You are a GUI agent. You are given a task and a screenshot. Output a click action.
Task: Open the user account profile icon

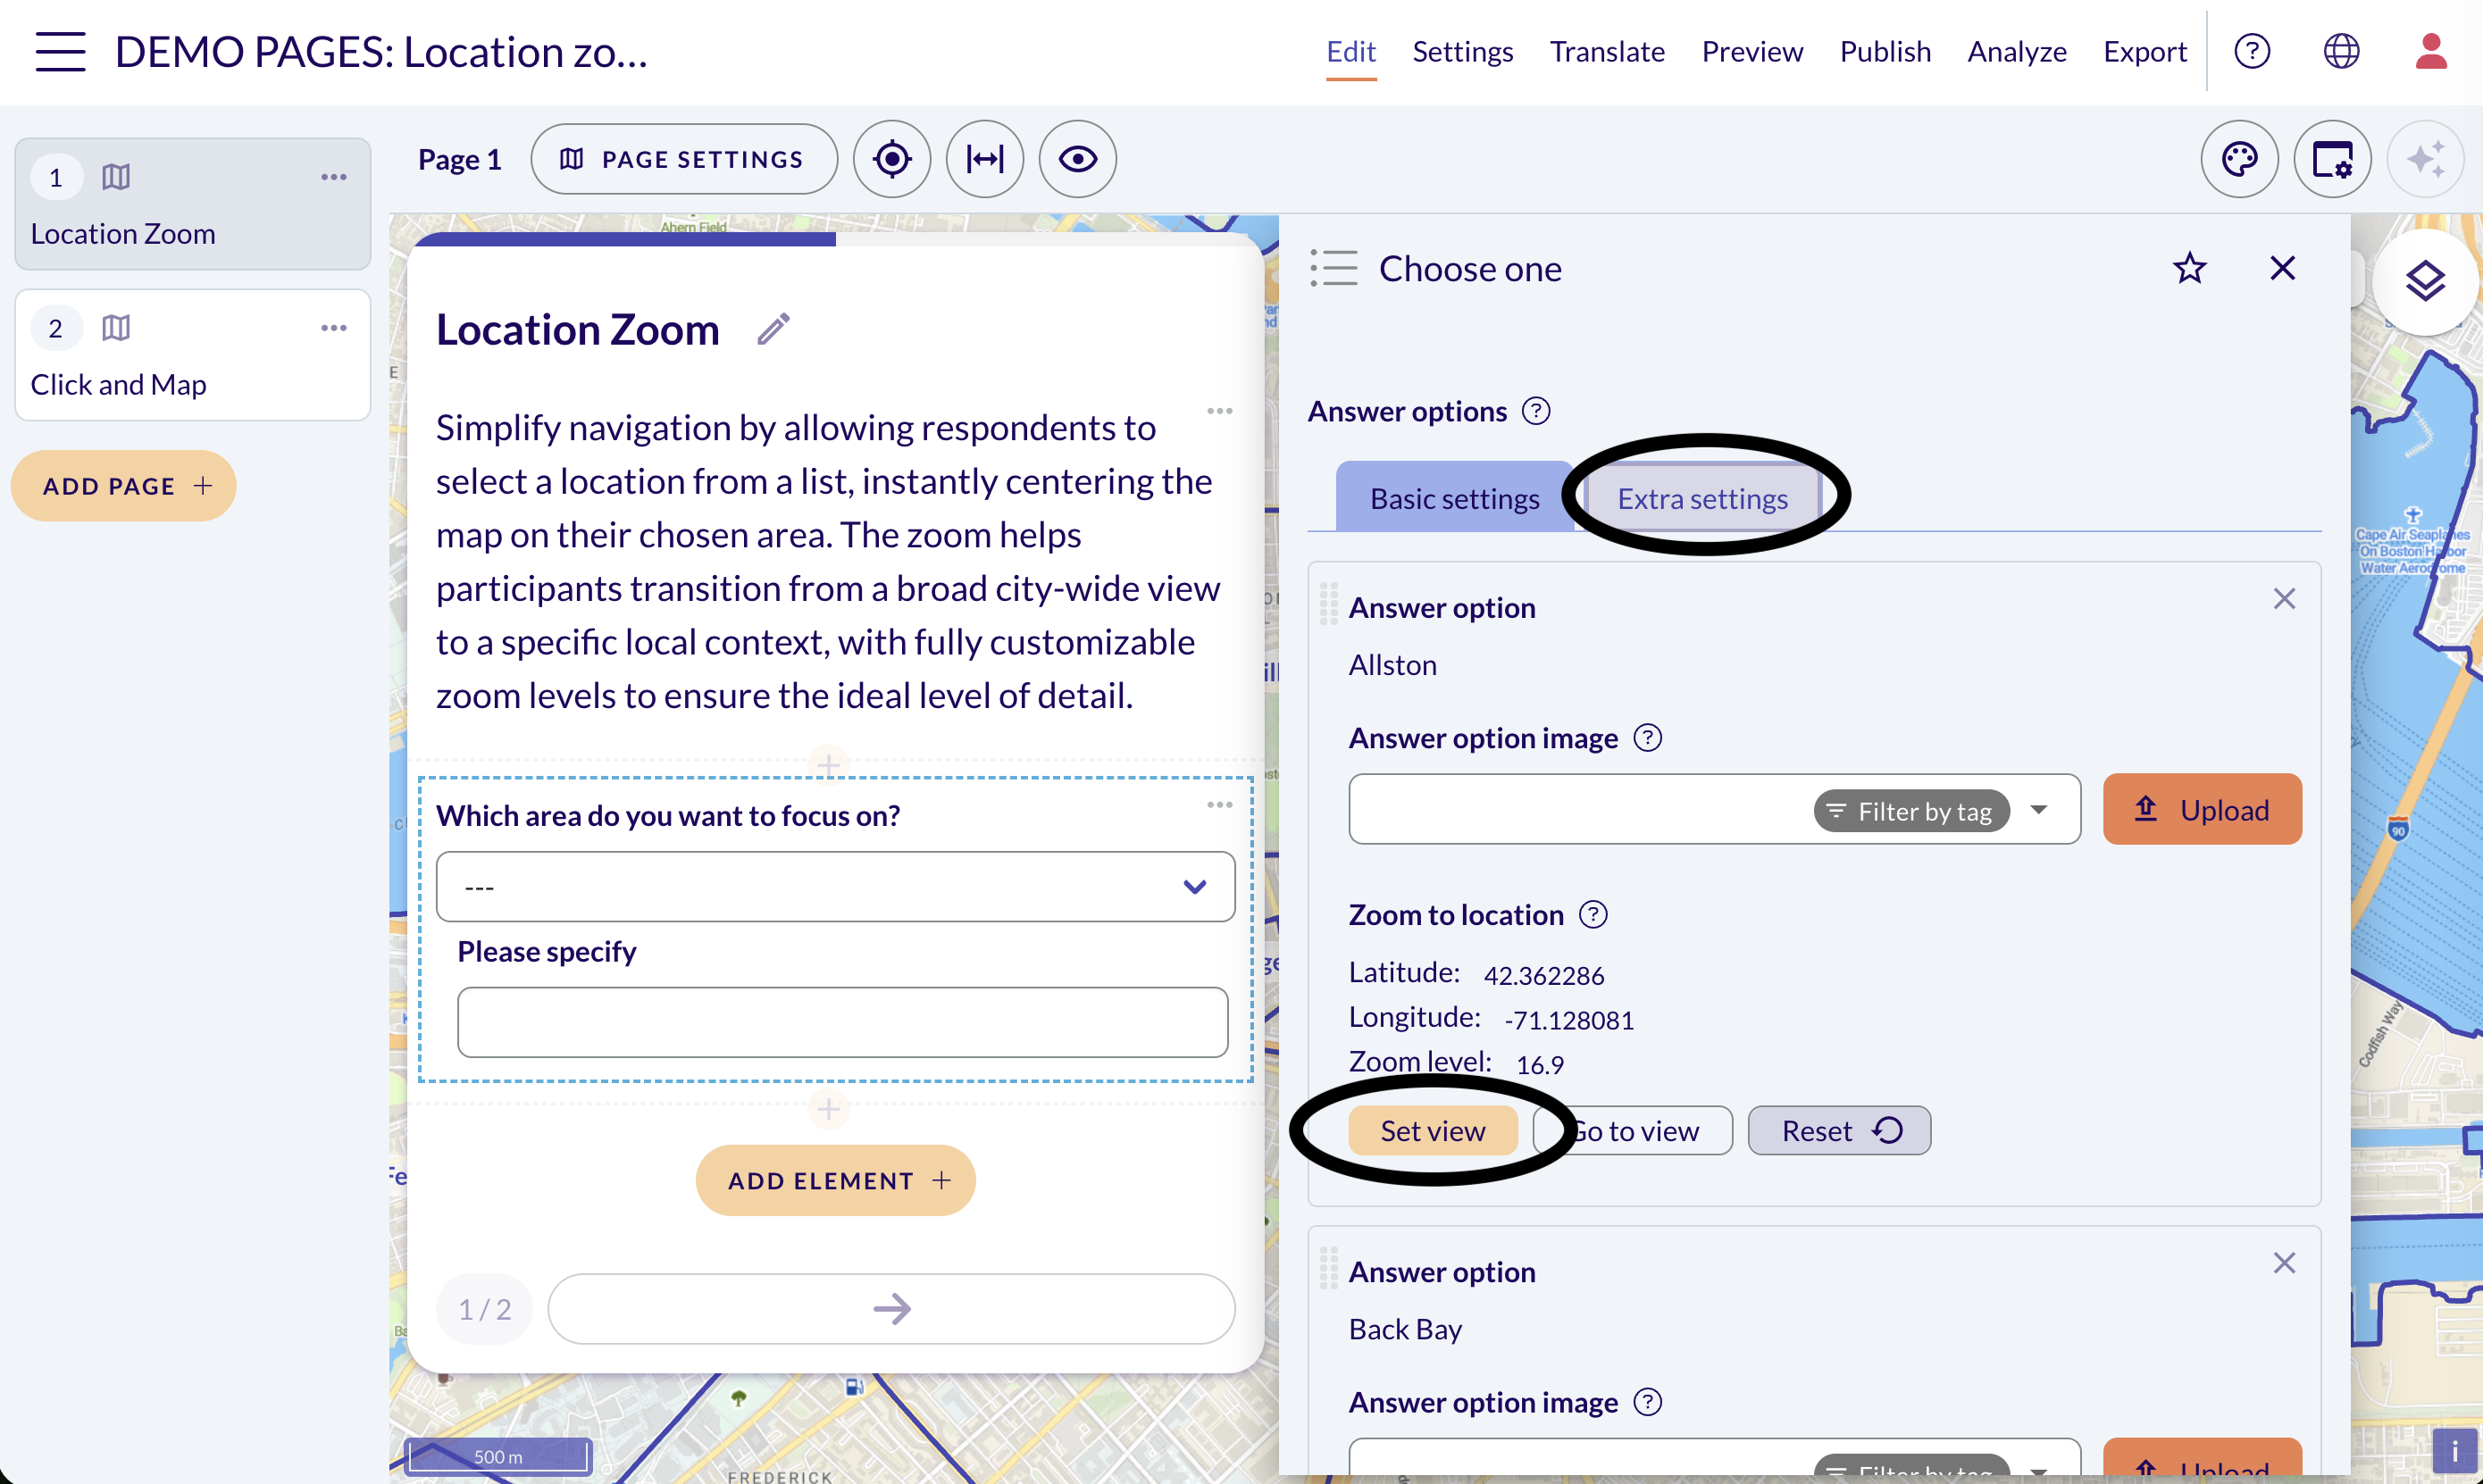[2431, 51]
